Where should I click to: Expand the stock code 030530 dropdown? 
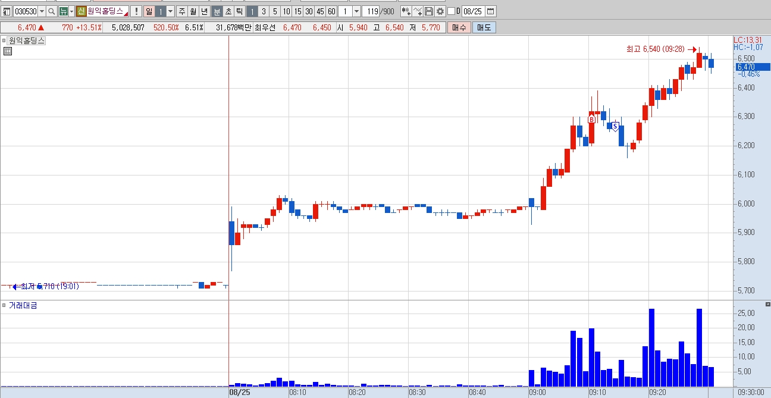point(42,11)
